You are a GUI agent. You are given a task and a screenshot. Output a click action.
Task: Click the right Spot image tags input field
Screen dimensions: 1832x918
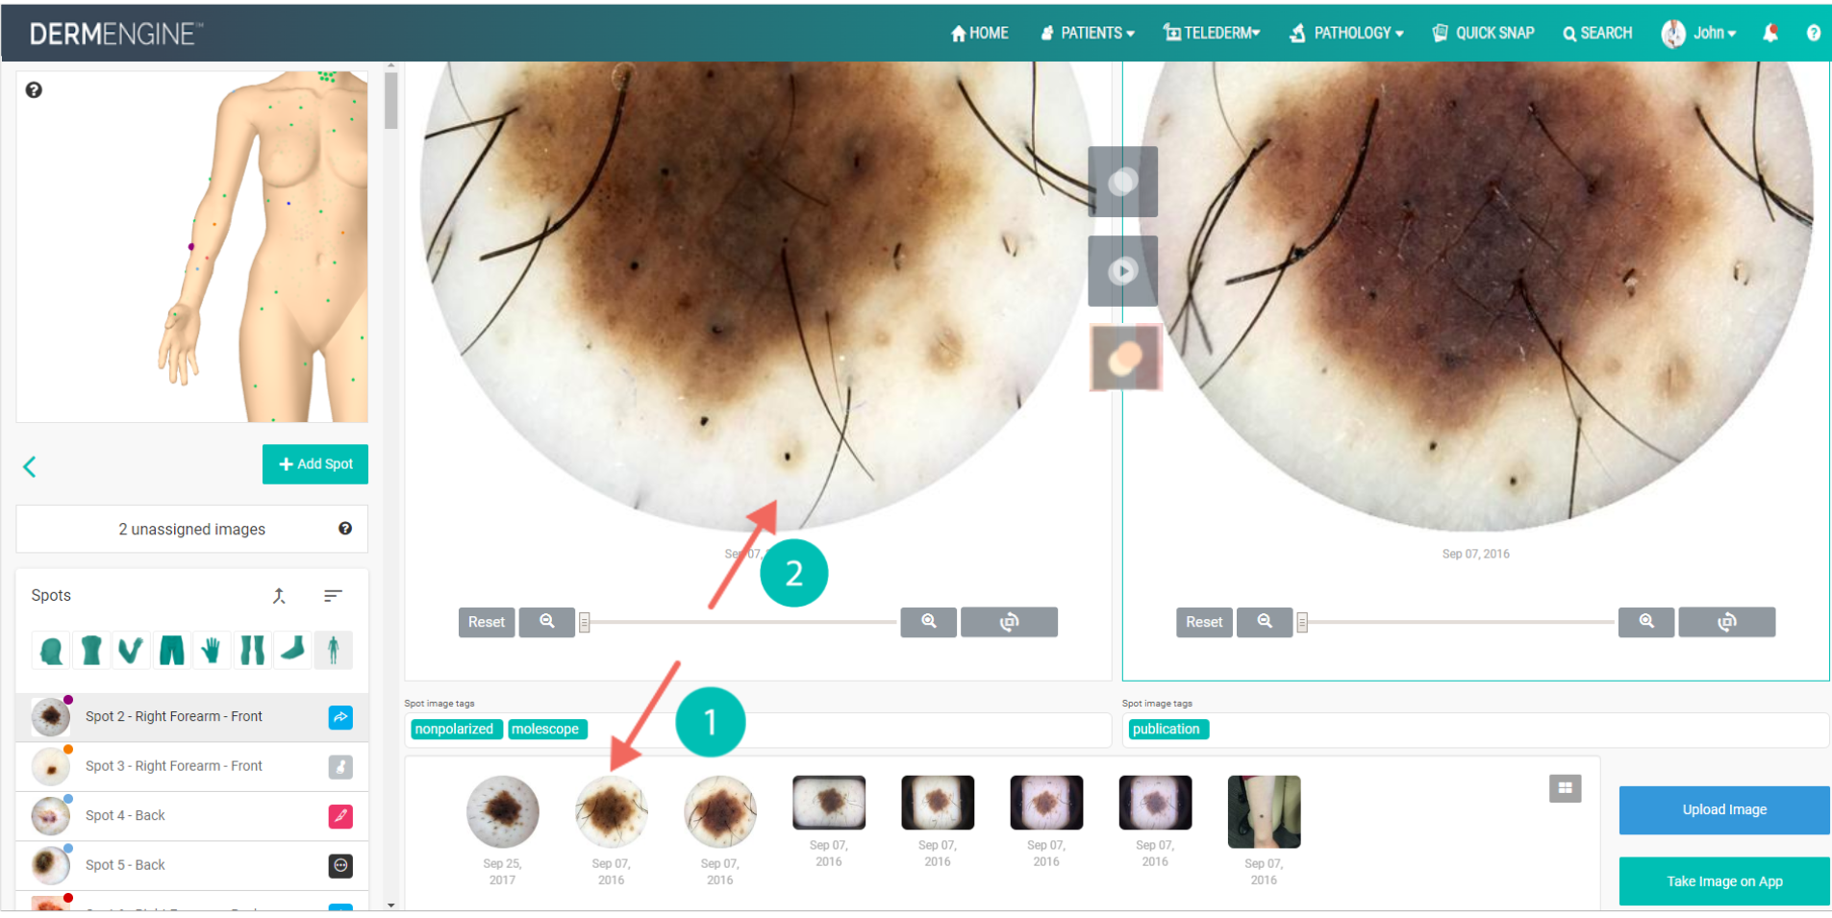pos(1475,730)
